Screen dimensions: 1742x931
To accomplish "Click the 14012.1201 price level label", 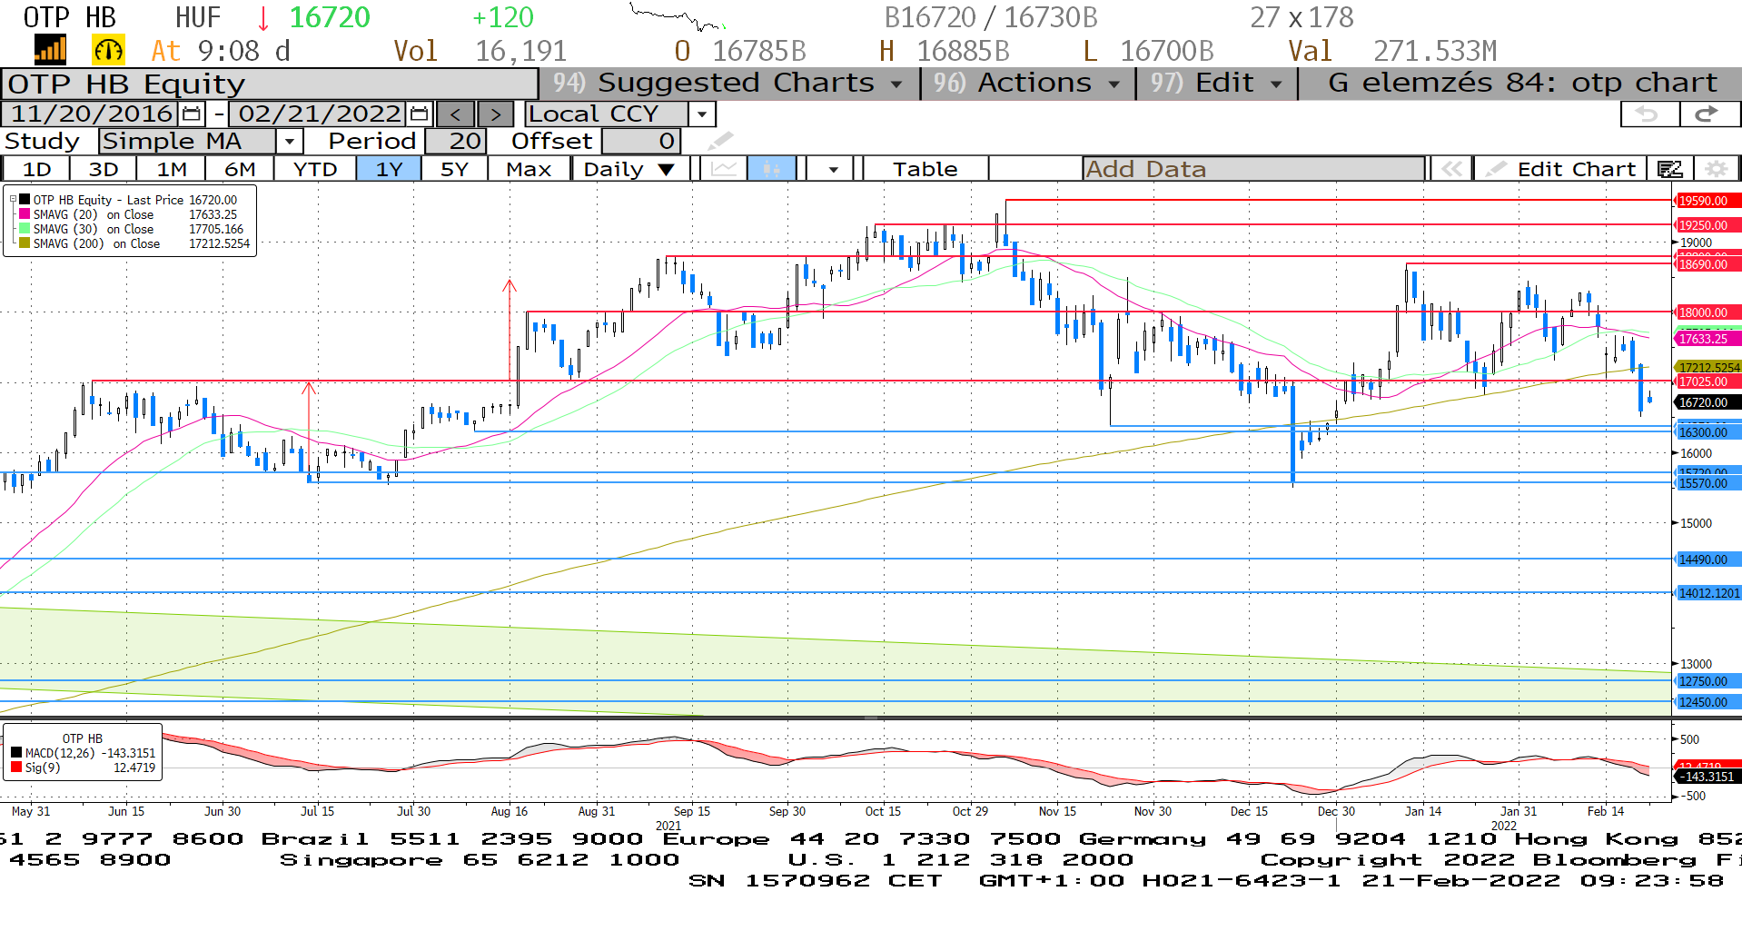I will (x=1707, y=593).
